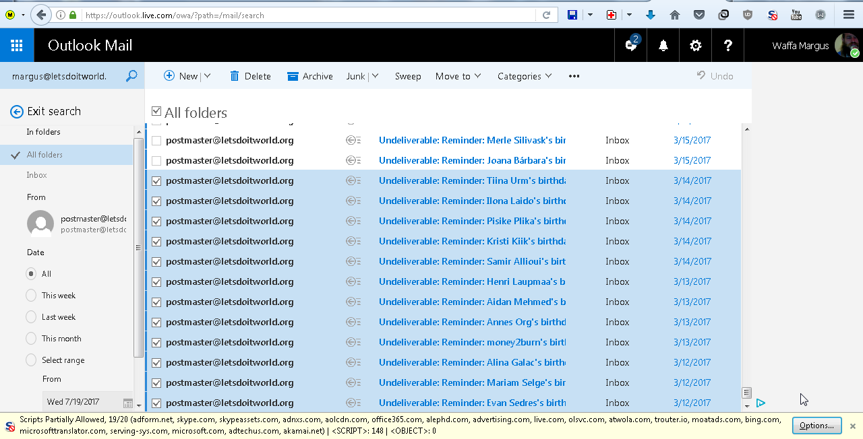The height and width of the screenshot is (439, 863).
Task: Click the blue download arrow icon
Action: pyautogui.click(x=651, y=15)
